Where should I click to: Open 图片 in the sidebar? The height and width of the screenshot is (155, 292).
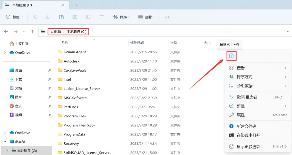[x=16, y=97]
